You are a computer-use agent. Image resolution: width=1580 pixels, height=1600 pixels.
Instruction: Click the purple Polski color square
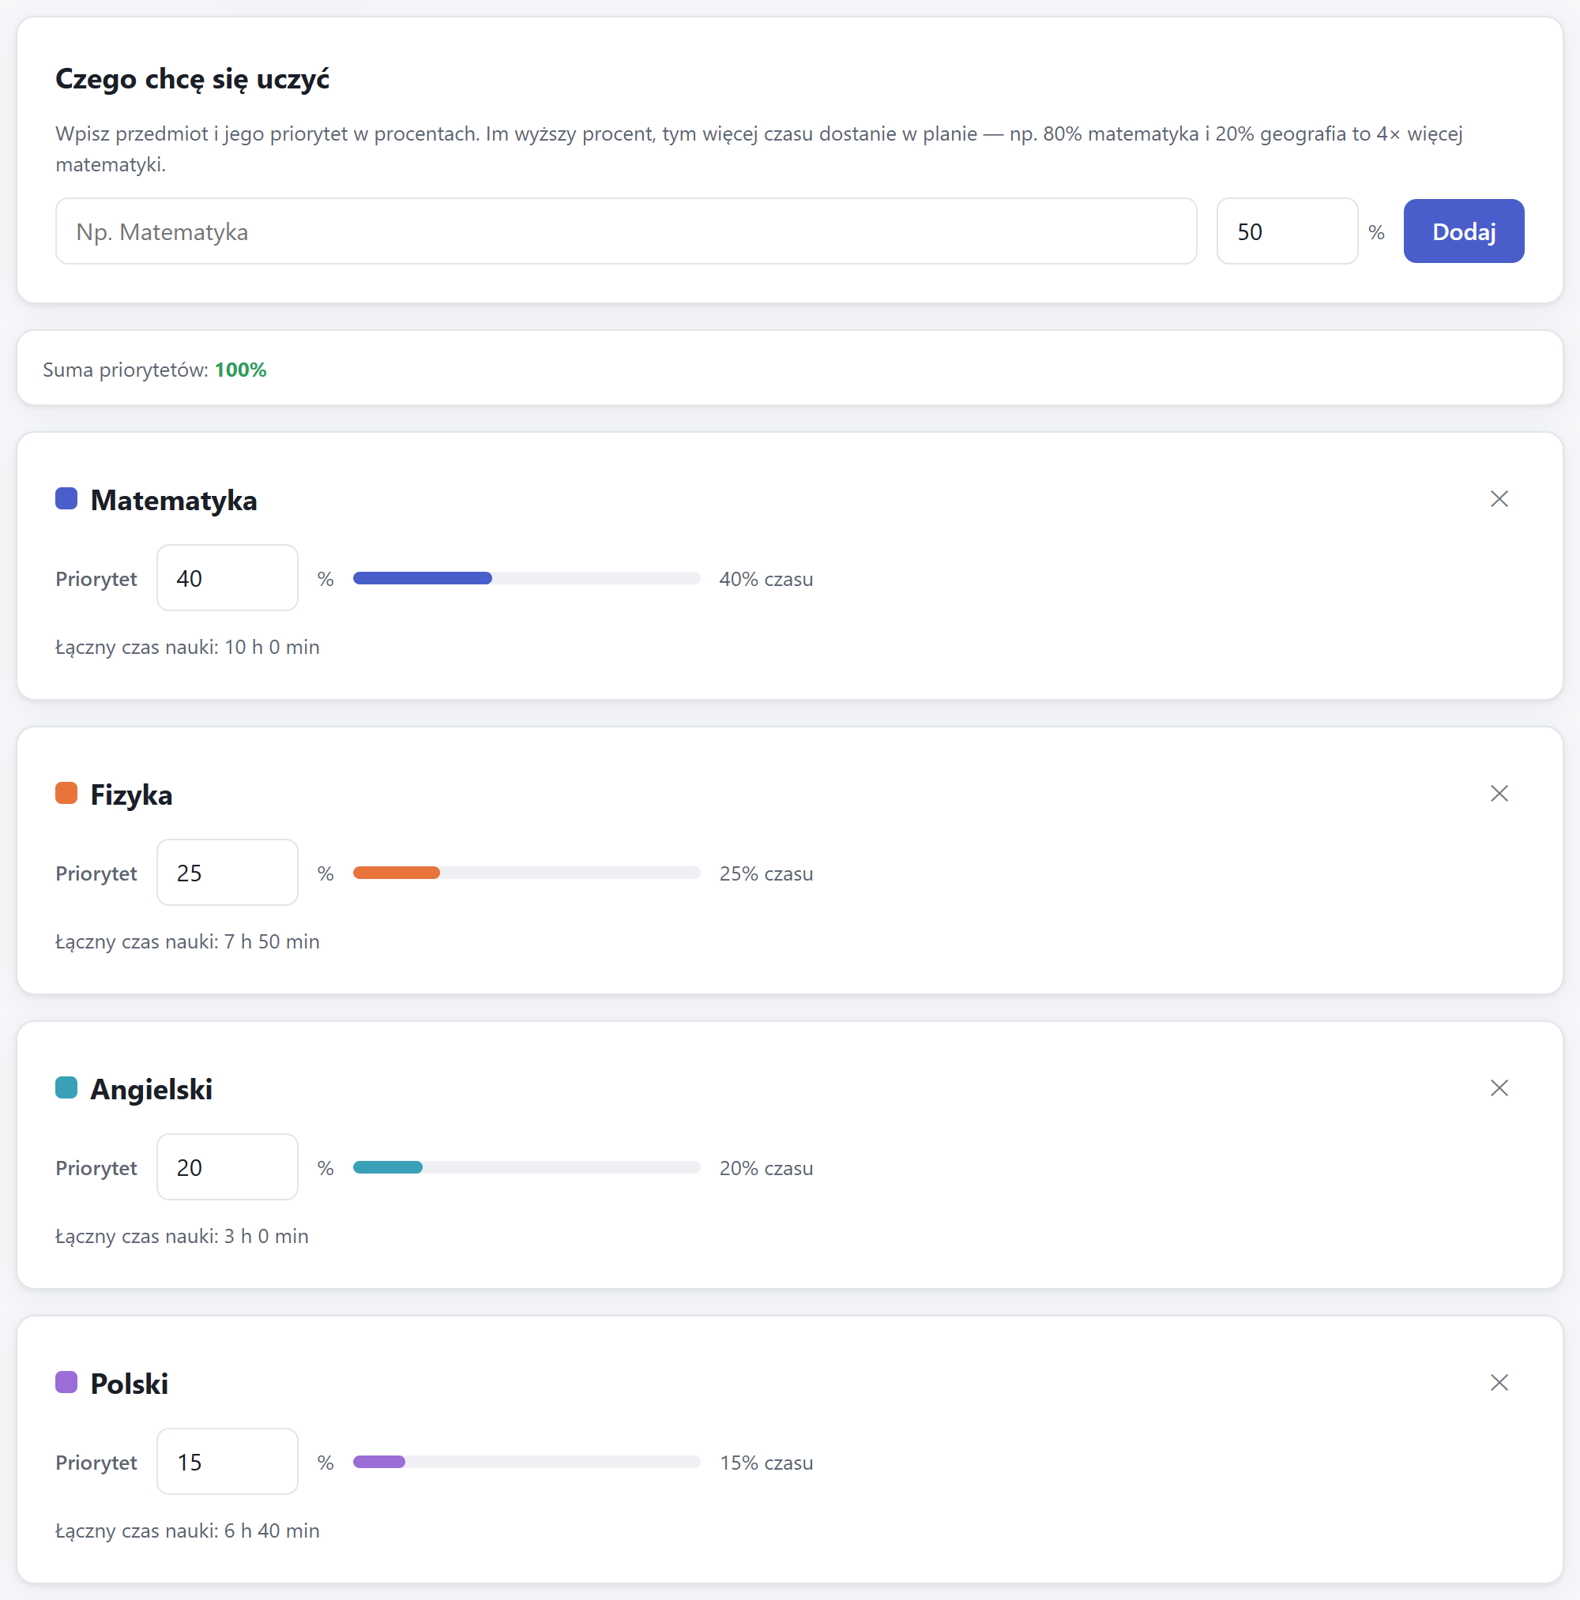[x=66, y=1382]
